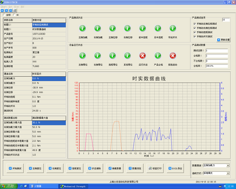Viewport: 236px width, 189px height.
Task: Click the red 运行状态 status indicator
Action: point(143,56)
